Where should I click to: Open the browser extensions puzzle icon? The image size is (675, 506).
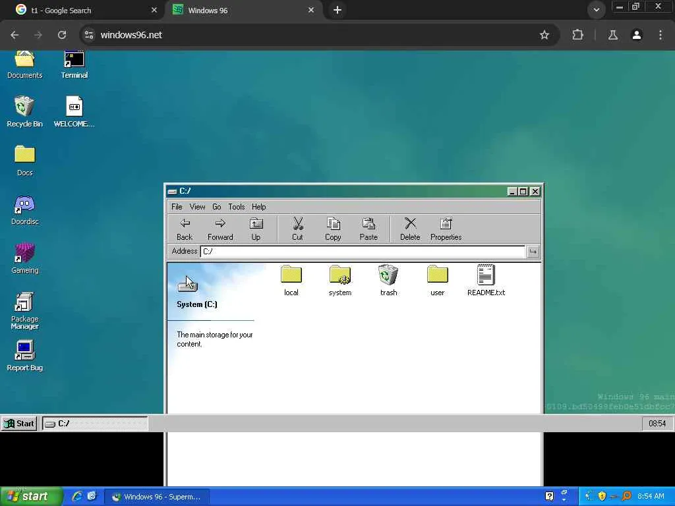click(x=577, y=35)
